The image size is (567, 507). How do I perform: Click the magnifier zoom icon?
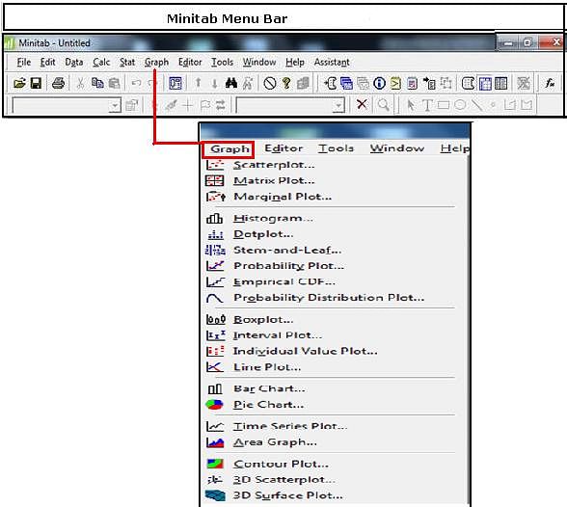pyautogui.click(x=384, y=105)
